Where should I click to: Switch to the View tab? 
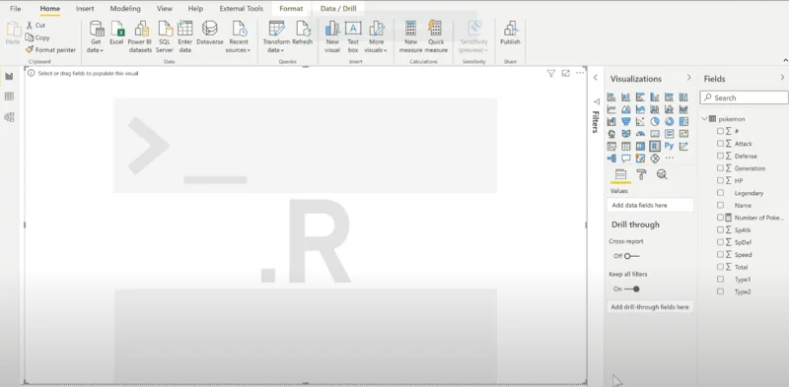coord(165,9)
